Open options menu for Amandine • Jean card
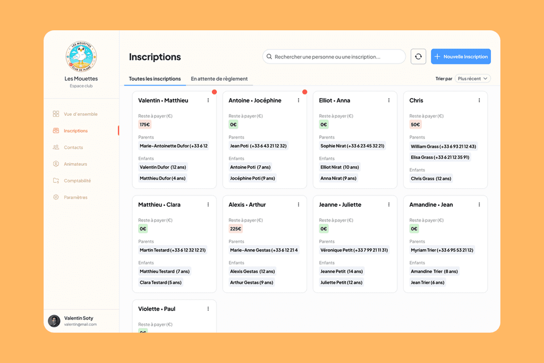 click(479, 205)
